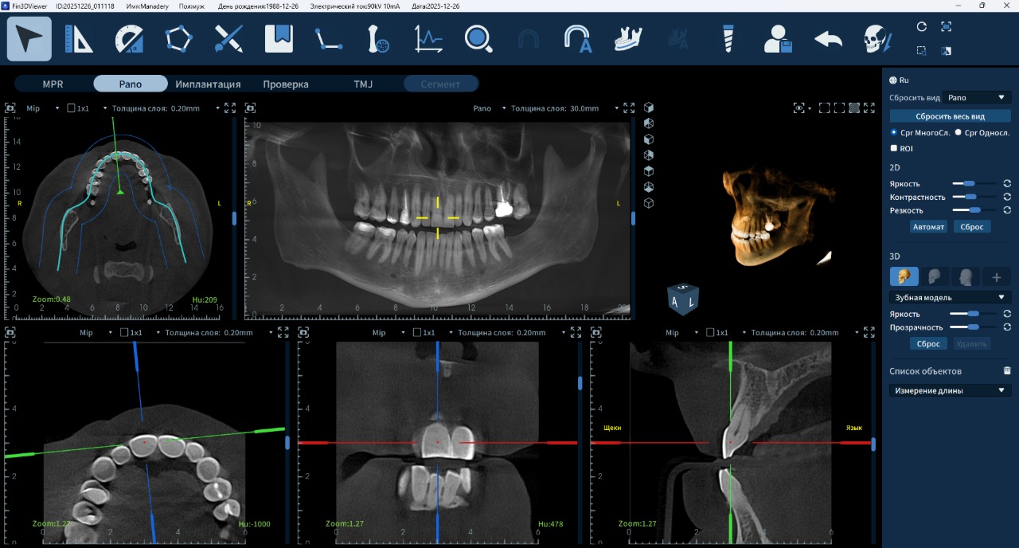Open the bone density tool
This screenshot has width=1019, height=548.
pyautogui.click(x=378, y=39)
